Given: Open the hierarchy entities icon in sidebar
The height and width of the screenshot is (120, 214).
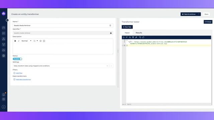Looking at the screenshot, I should coord(4,39).
